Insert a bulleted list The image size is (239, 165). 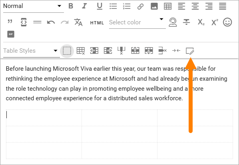(113, 6)
